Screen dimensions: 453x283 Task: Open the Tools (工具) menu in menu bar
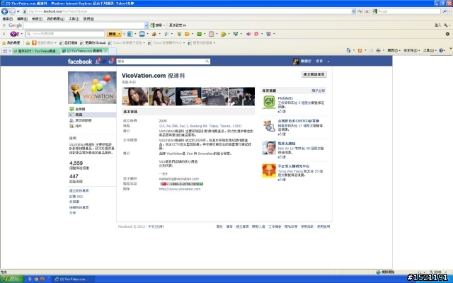click(x=74, y=19)
